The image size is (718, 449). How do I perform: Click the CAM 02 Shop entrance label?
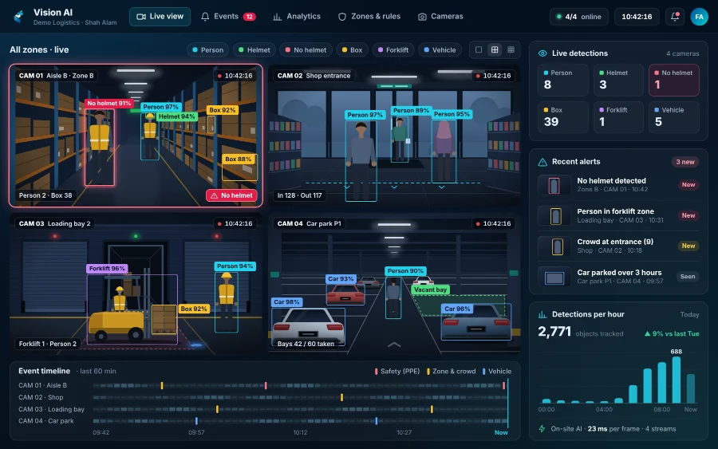click(314, 76)
